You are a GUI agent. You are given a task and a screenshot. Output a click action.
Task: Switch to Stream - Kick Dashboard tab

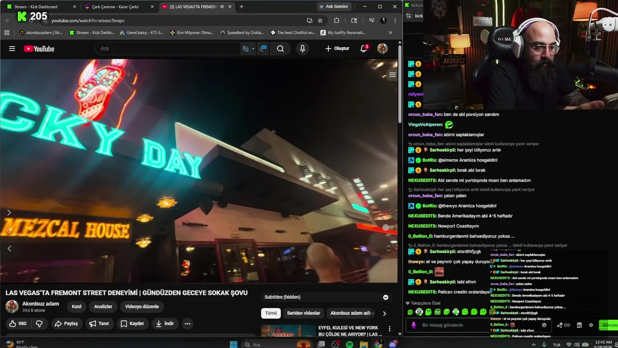[41, 7]
